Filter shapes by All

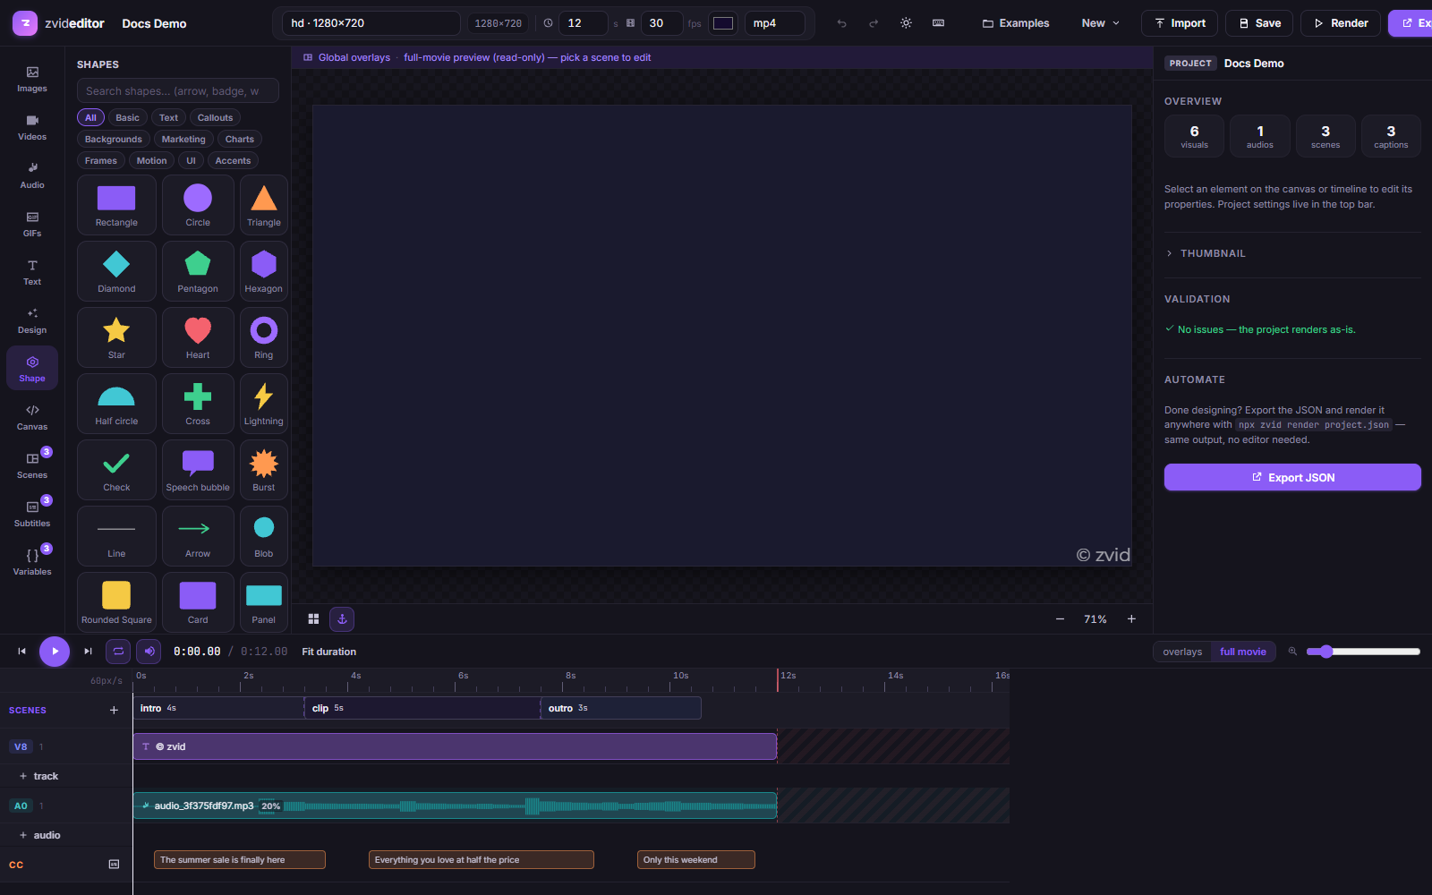click(x=90, y=117)
